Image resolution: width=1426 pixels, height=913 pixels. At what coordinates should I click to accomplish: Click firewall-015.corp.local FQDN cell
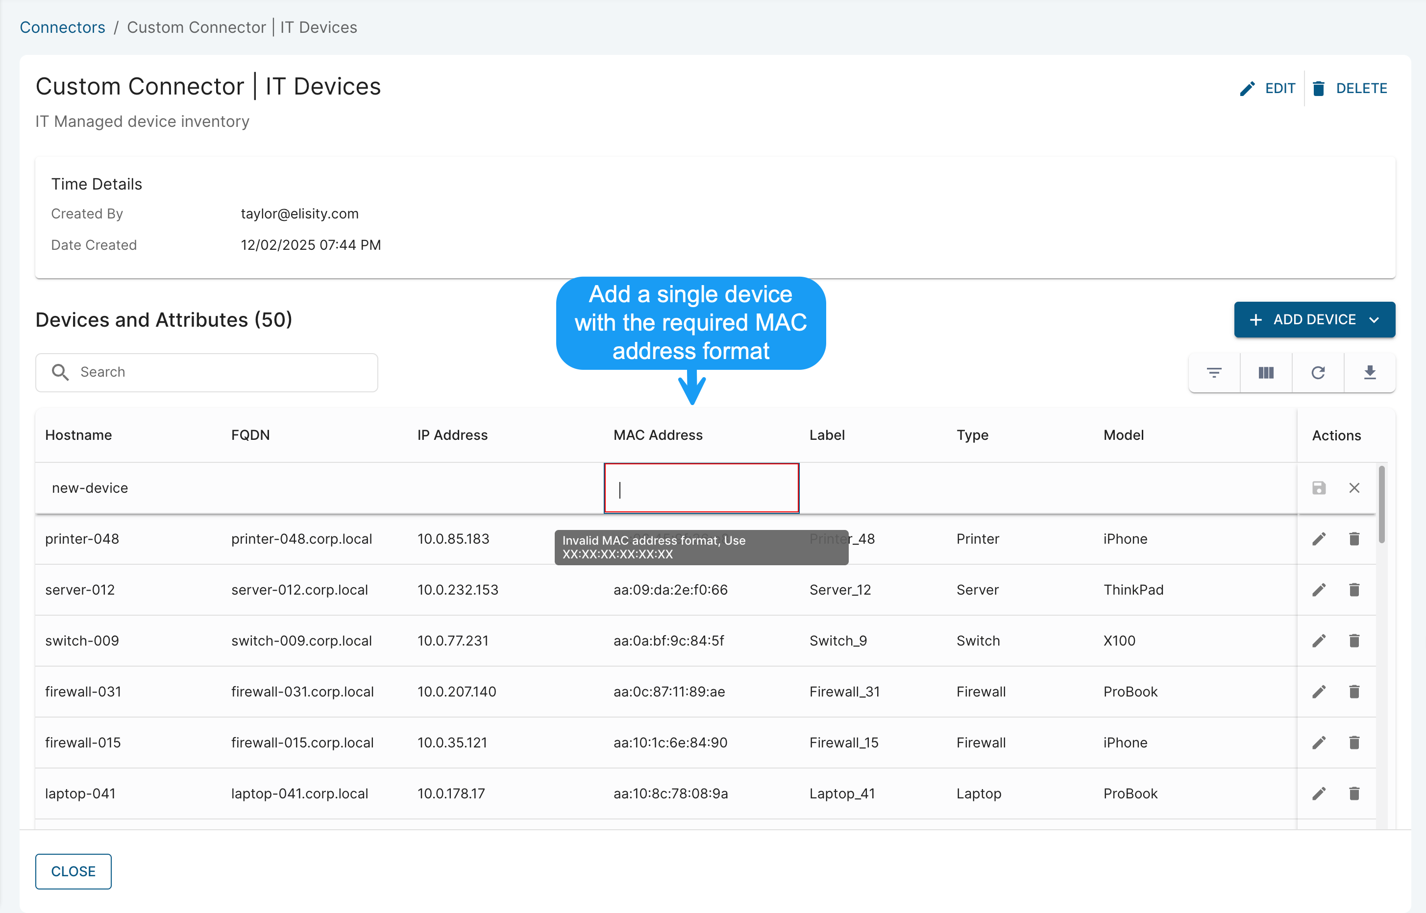(302, 743)
